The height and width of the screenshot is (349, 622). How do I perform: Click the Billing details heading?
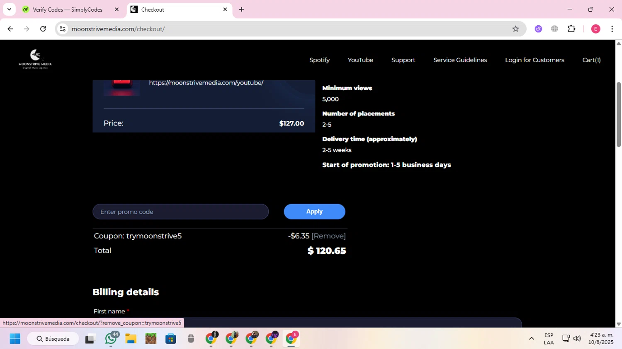tap(126, 292)
